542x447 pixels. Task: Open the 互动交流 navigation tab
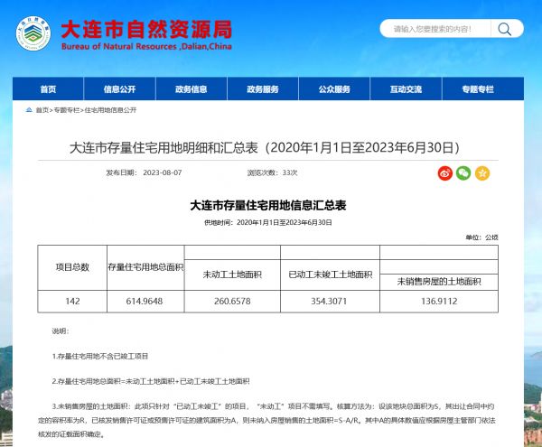pos(406,89)
